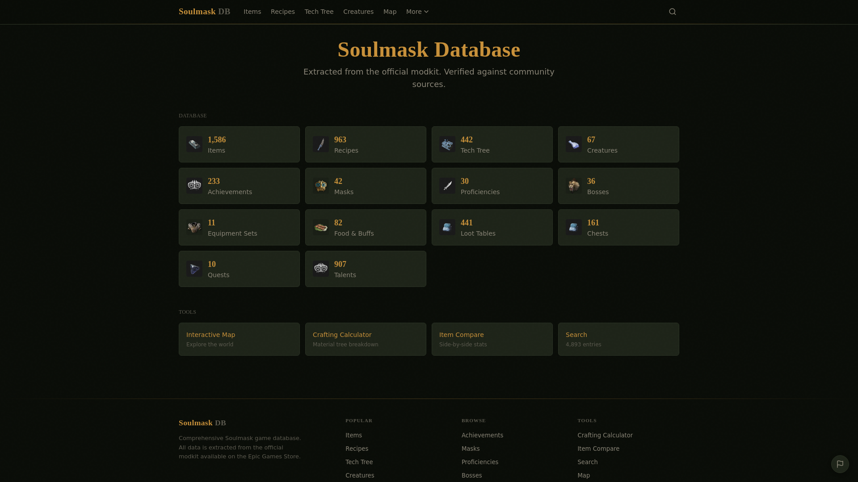Click the Quests card icon
This screenshot has height=482, width=858.
(194, 269)
